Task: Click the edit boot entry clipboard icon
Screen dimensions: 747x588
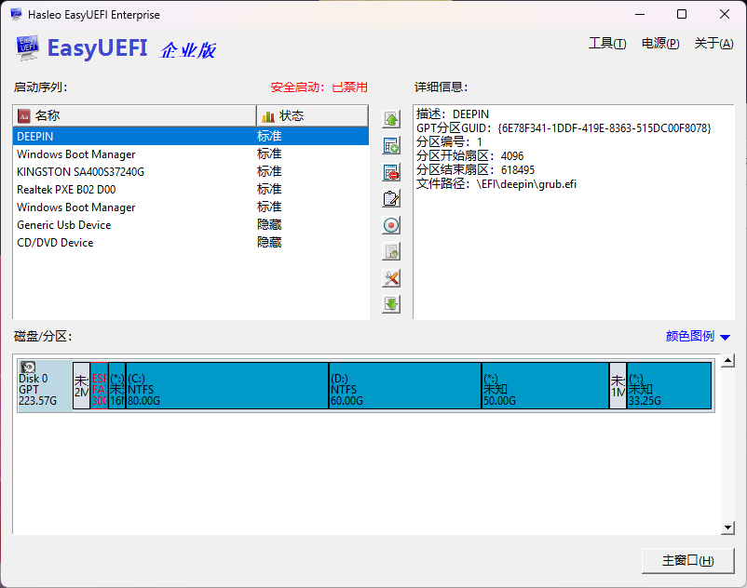Action: [391, 198]
